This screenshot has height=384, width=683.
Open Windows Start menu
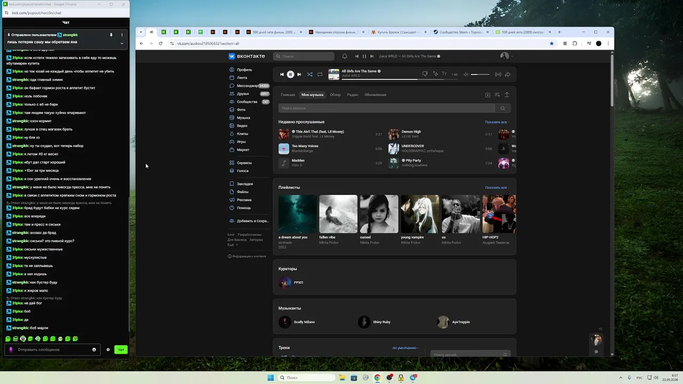(x=271, y=378)
